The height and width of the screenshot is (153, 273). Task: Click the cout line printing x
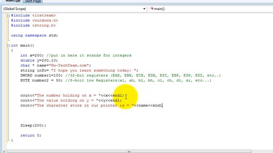pyautogui.click(x=72, y=95)
